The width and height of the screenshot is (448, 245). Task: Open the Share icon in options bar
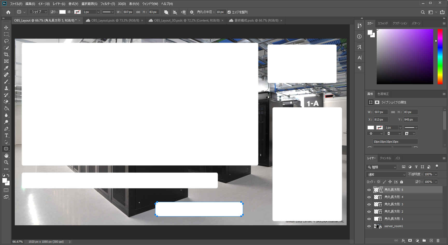[x=442, y=12]
